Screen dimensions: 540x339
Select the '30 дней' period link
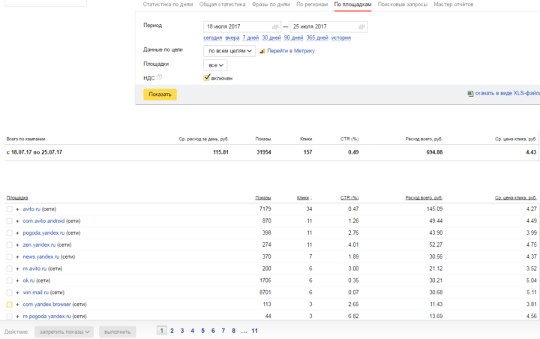pos(271,37)
